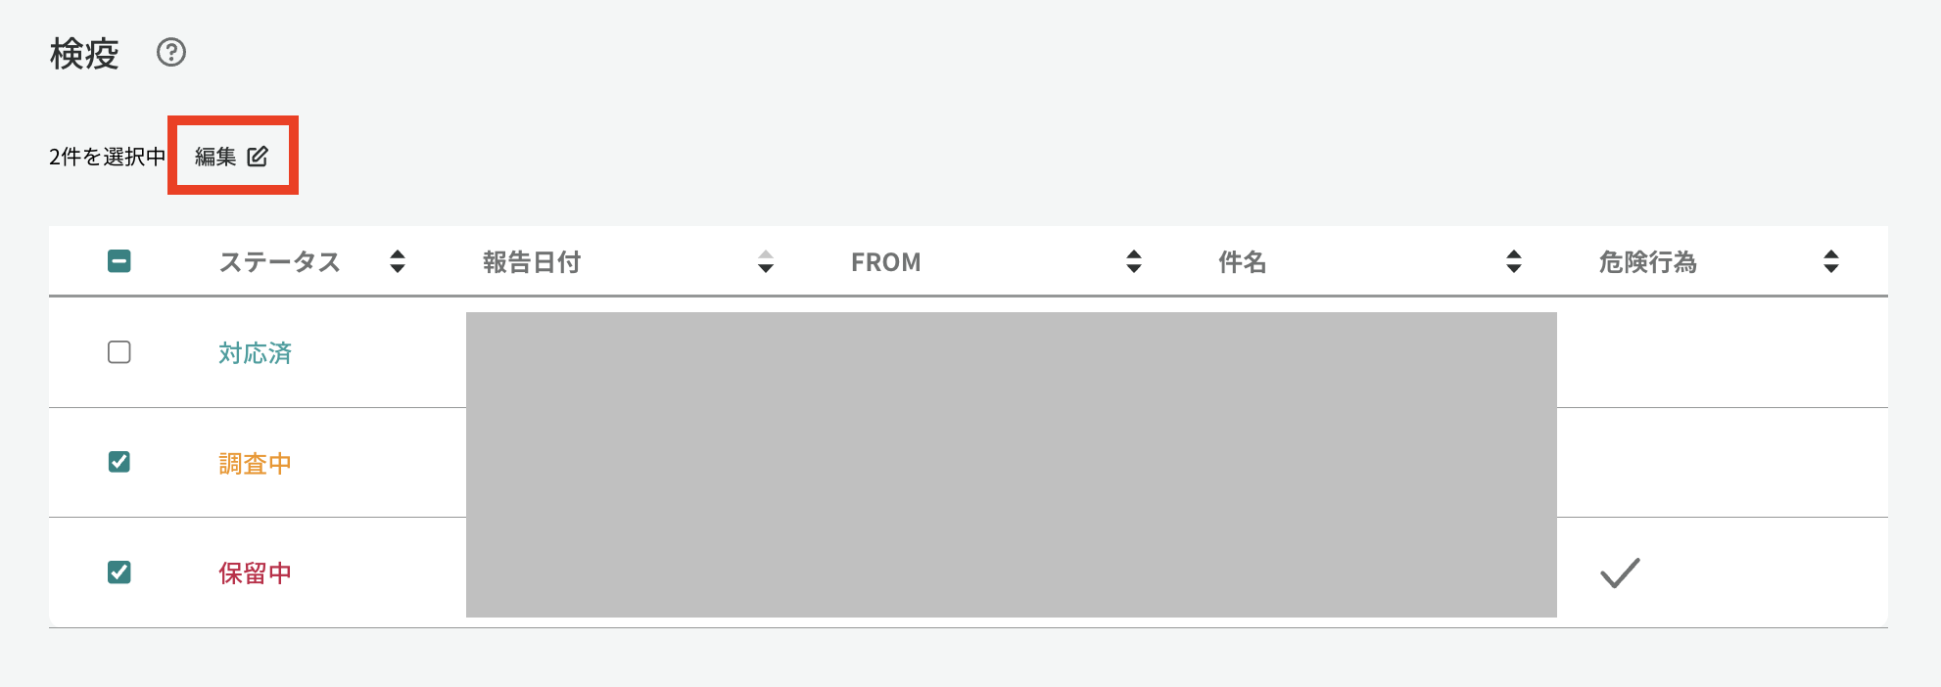Sort by 報告日付 column arrows

point(766,261)
